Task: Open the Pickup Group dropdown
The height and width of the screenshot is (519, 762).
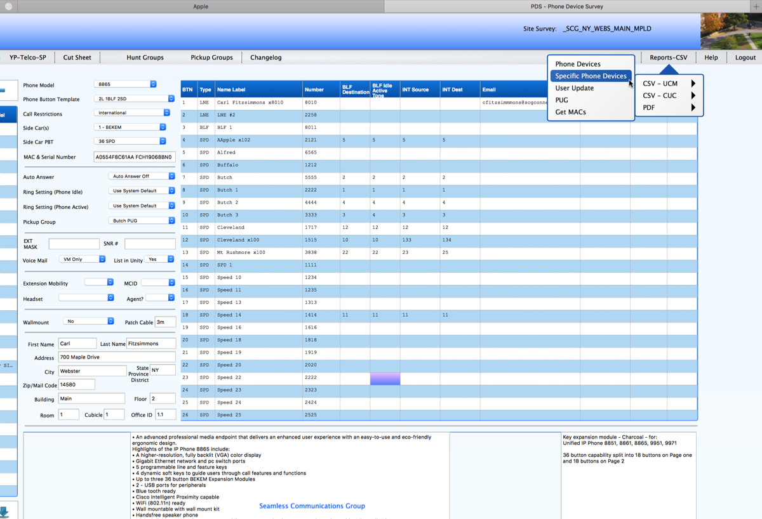Action: (x=142, y=221)
